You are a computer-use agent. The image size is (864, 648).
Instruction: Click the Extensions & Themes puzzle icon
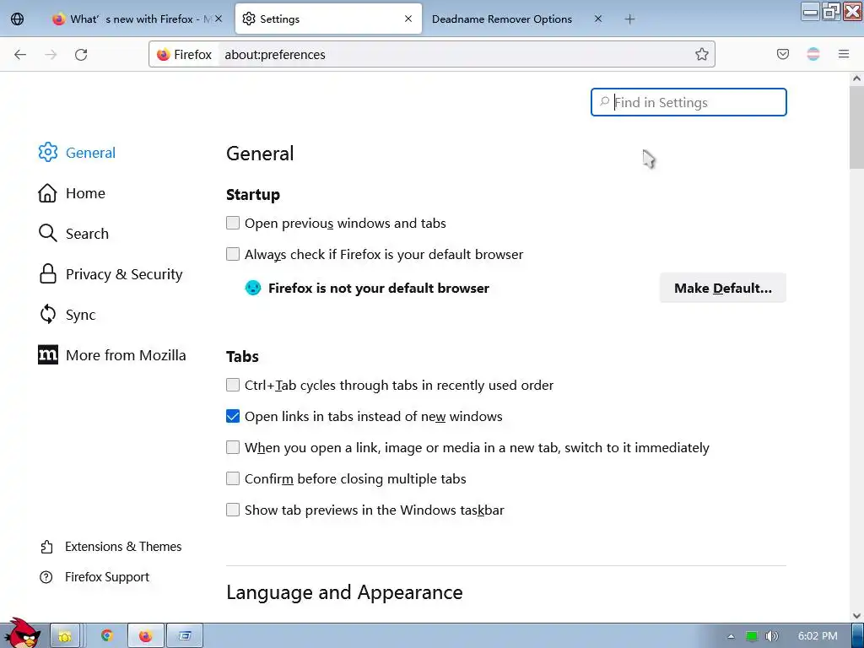tap(46, 547)
